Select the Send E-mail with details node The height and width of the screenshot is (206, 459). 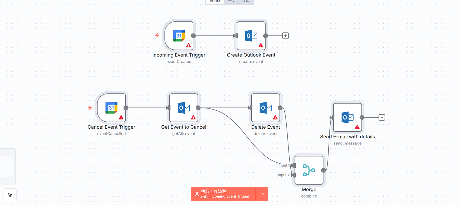point(348,117)
